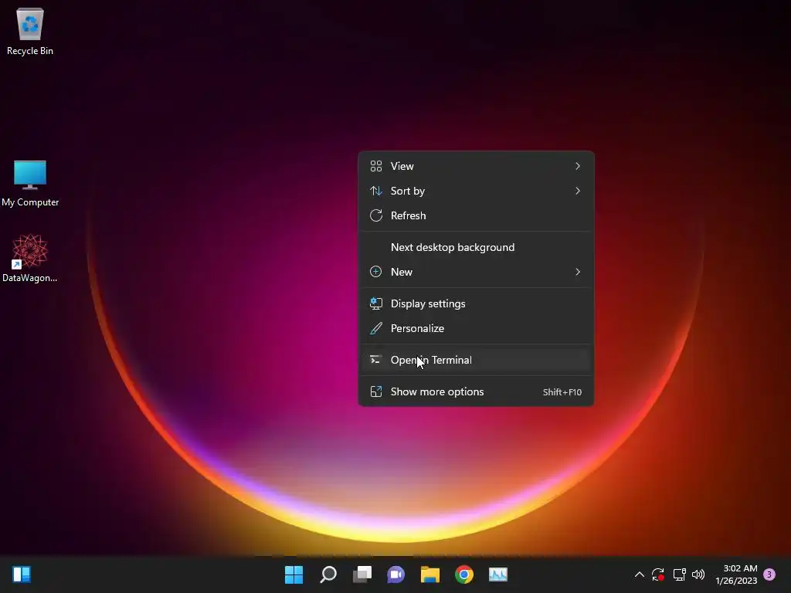Click the New plus-circle icon
Viewport: 791px width, 593px height.
tap(376, 272)
